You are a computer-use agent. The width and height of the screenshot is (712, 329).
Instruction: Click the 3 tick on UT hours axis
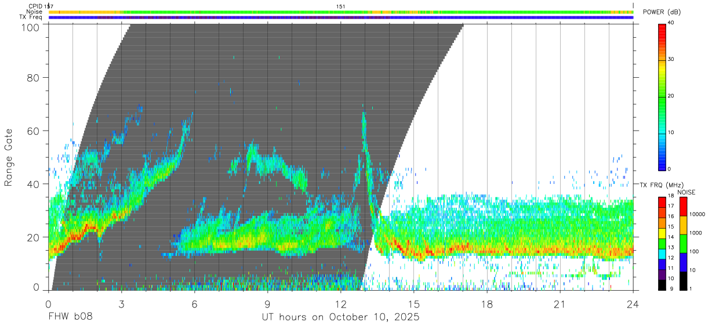tap(121, 304)
